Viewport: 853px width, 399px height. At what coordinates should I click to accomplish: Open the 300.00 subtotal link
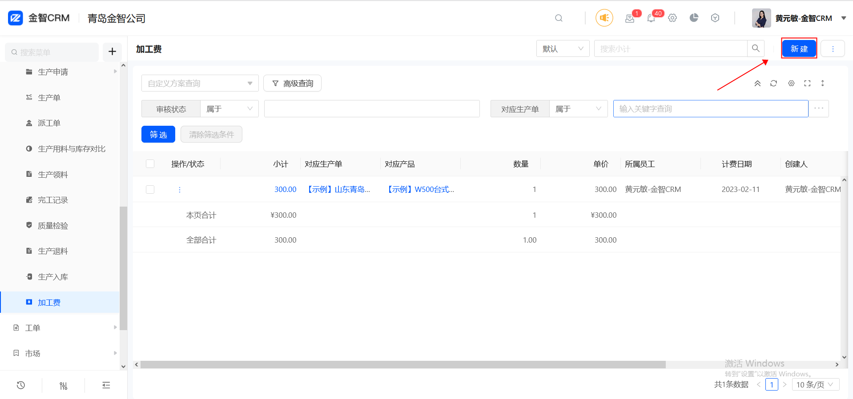[x=285, y=189]
